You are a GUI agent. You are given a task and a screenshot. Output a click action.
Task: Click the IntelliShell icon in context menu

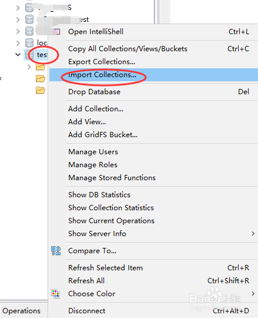tap(57, 32)
